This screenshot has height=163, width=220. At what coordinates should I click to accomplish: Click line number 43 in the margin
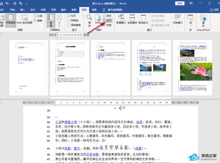pos(48,136)
